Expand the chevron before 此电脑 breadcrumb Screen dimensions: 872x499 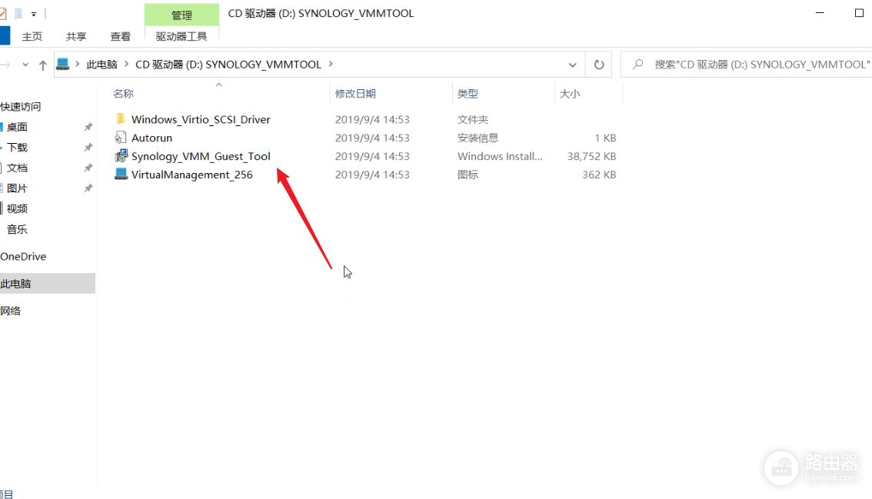tap(78, 65)
